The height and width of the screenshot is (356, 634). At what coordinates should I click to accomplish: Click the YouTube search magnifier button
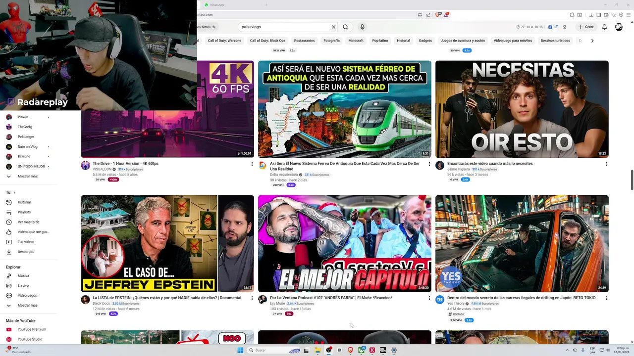[x=345, y=27]
